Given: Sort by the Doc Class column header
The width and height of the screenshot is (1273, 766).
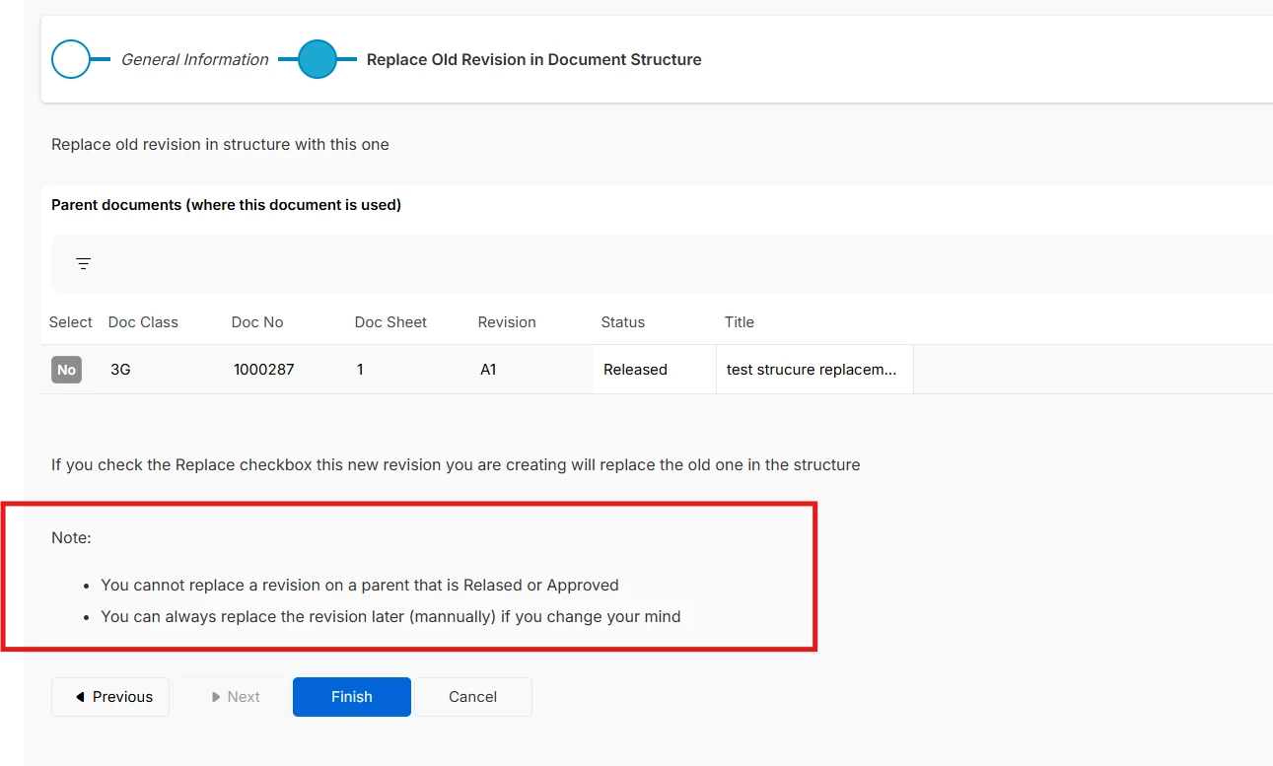Looking at the screenshot, I should click(x=143, y=322).
